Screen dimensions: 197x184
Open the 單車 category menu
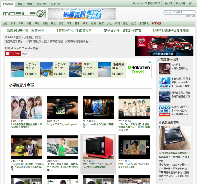pos(85,23)
